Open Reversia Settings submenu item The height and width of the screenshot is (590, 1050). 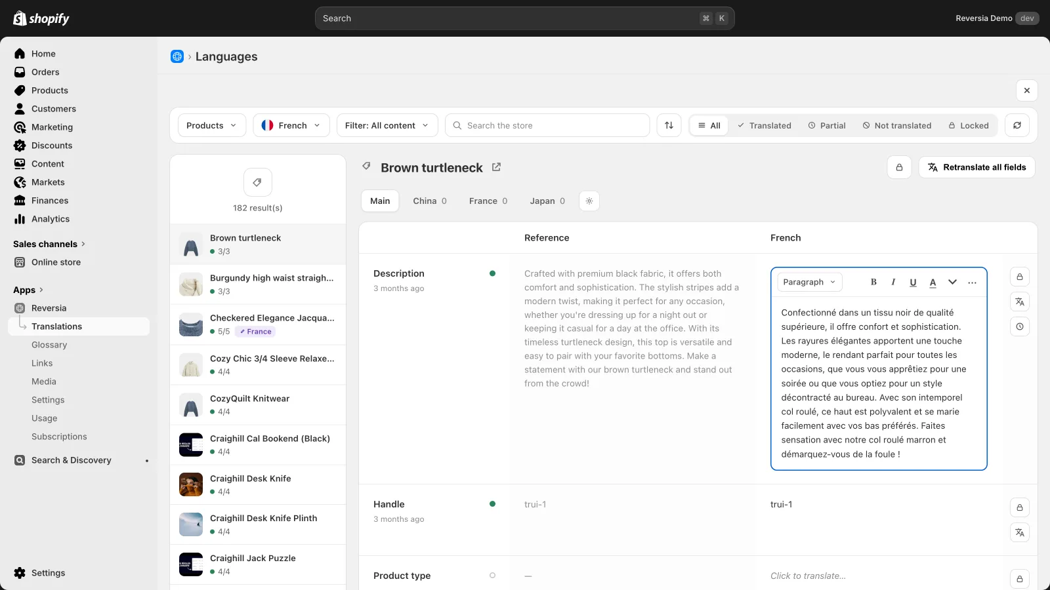coord(48,400)
